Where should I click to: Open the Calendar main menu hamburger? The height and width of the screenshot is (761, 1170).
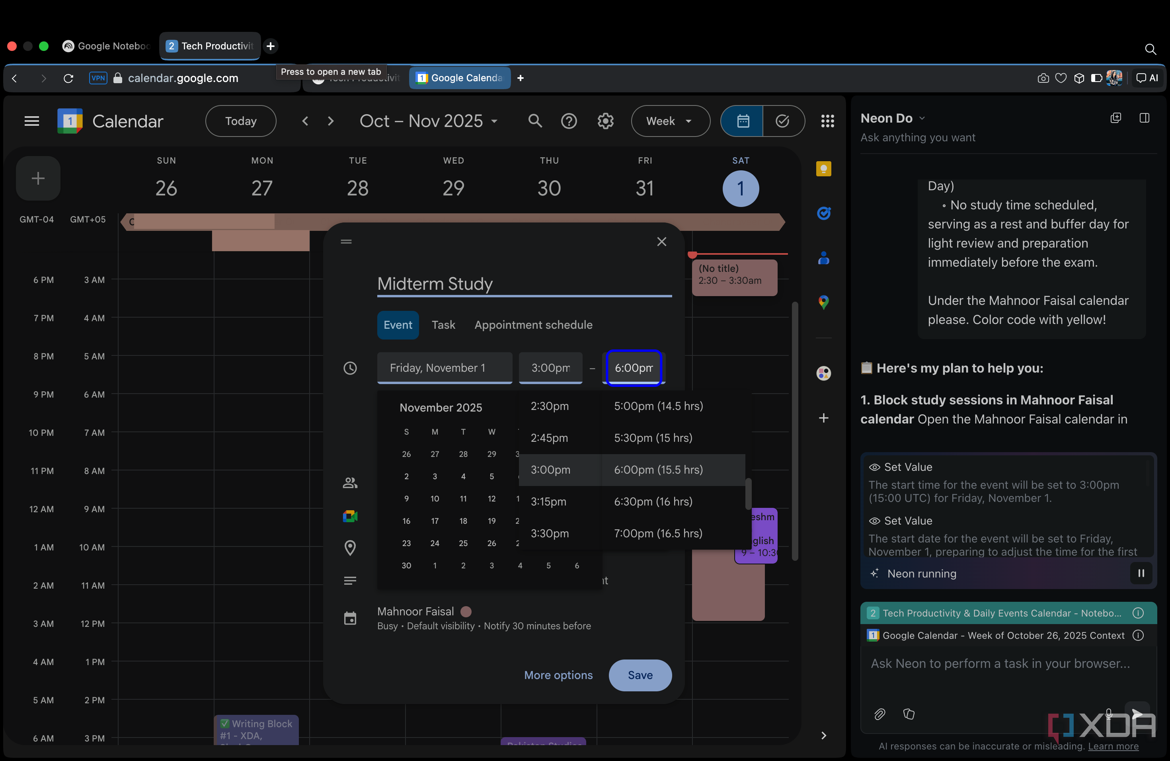(x=31, y=121)
